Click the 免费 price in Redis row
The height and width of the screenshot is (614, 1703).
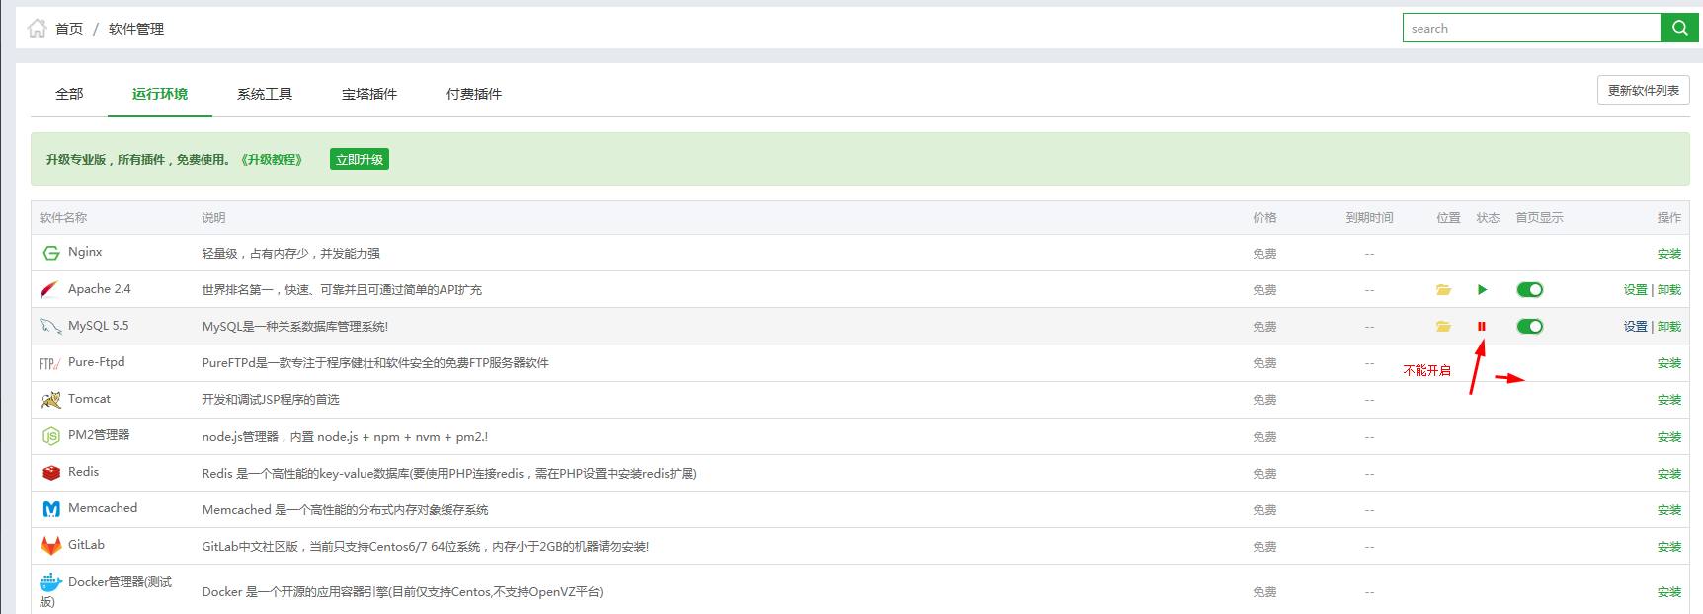(1264, 474)
